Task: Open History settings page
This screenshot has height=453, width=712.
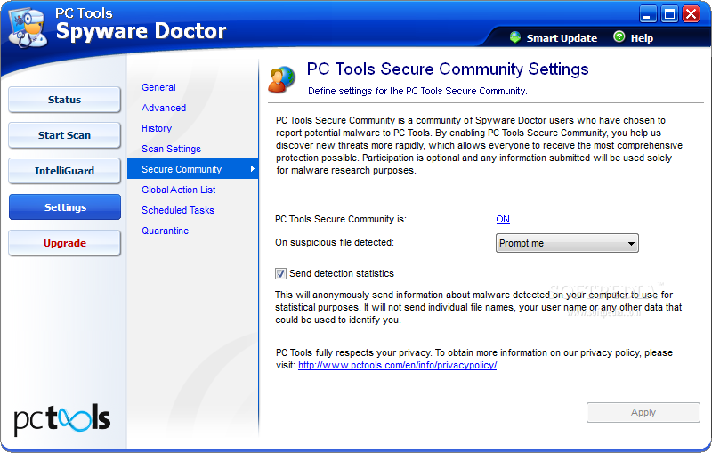Action: click(157, 128)
